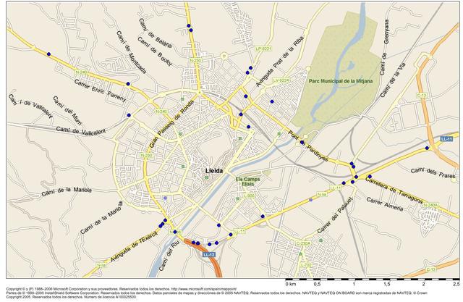463x302 pixels.
Task: Click the L-800 road shield
Action: pos(249,196)
